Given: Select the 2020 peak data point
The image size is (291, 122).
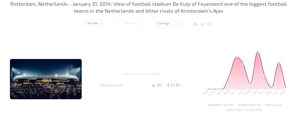Looking at the screenshot, I should point(257,52).
